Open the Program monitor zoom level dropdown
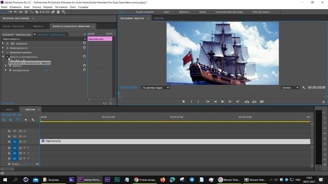This screenshot has width=328, height=184. [155, 87]
